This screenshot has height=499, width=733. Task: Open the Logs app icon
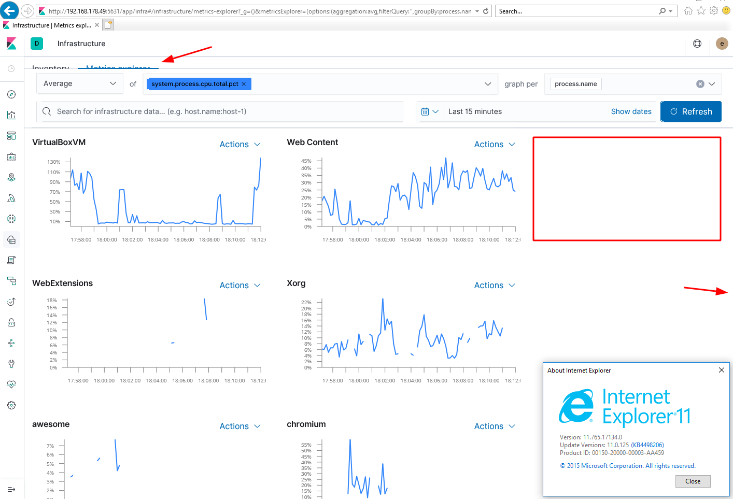[11, 260]
